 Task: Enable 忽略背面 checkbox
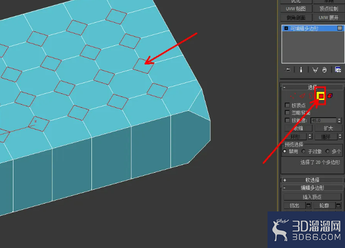click(x=287, y=112)
